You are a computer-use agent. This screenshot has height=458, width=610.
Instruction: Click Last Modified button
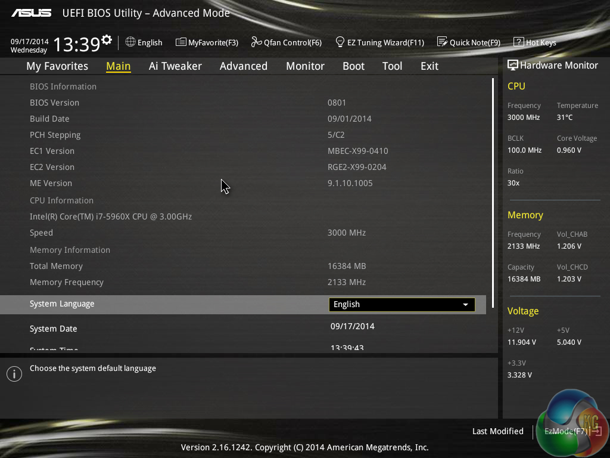[497, 431]
